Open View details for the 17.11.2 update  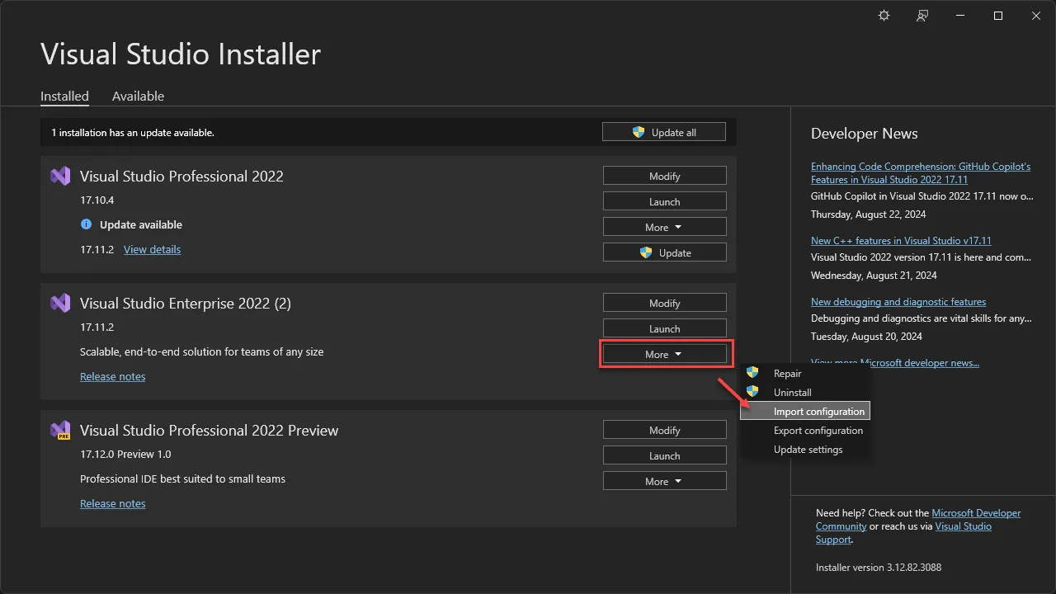click(152, 249)
